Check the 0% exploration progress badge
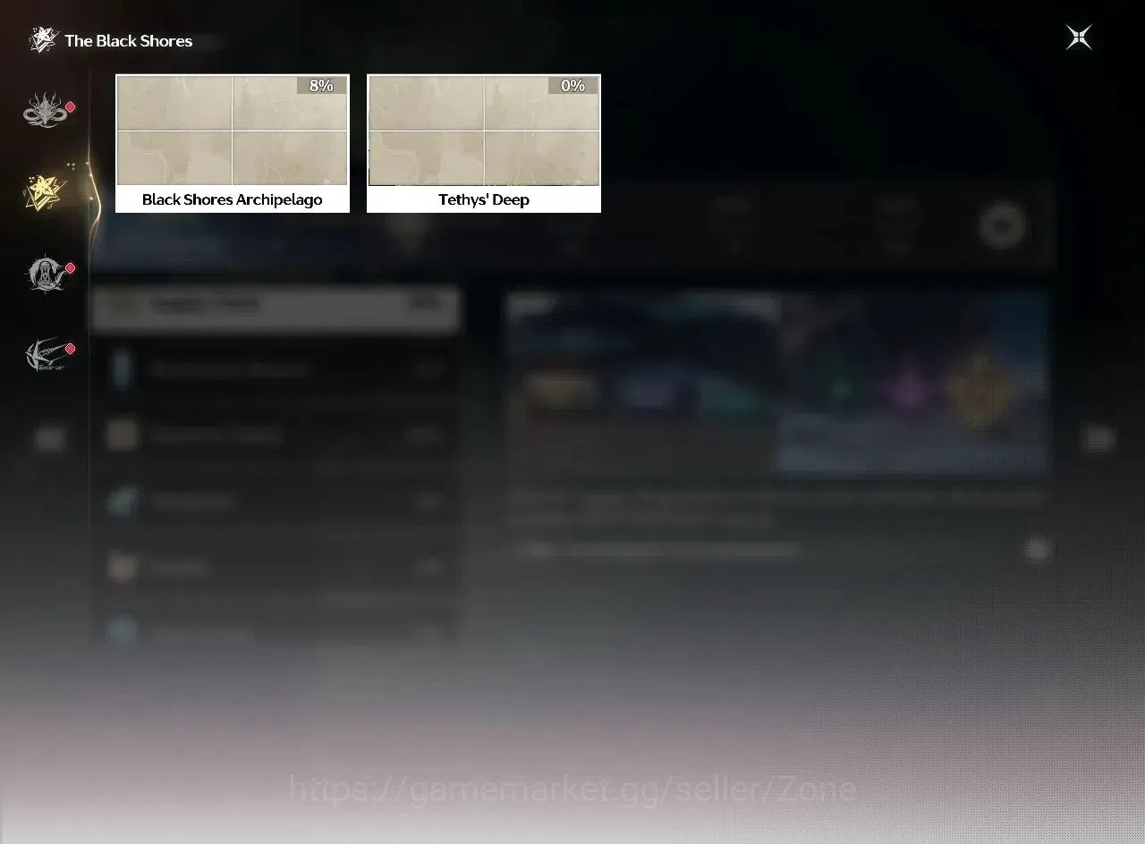1145x844 pixels. click(572, 85)
